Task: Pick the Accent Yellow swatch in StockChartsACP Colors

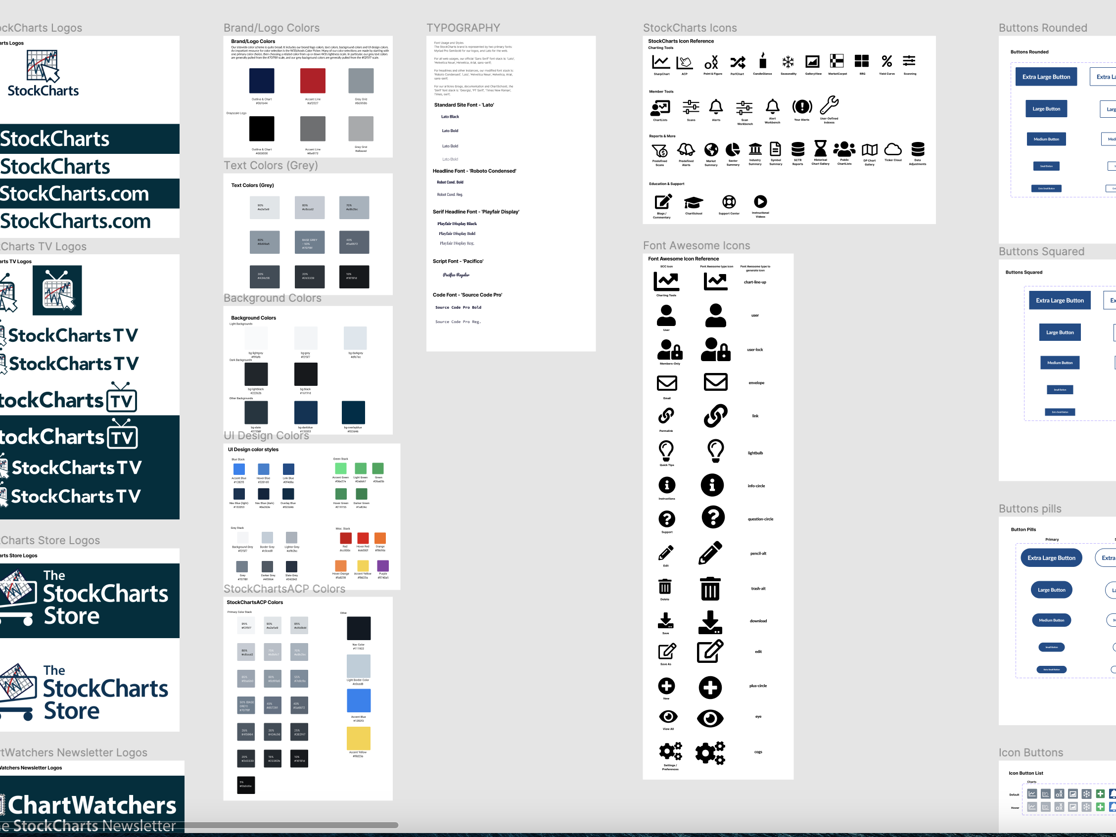Action: tap(358, 738)
